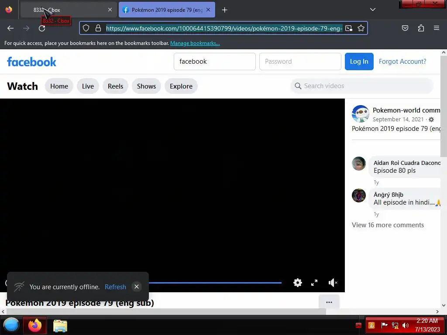Click the browser address bar URL

click(224, 28)
